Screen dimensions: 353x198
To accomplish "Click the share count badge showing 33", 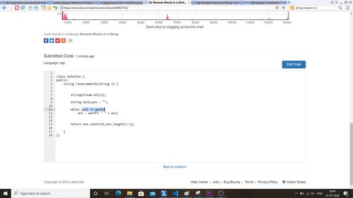I will tap(70, 41).
